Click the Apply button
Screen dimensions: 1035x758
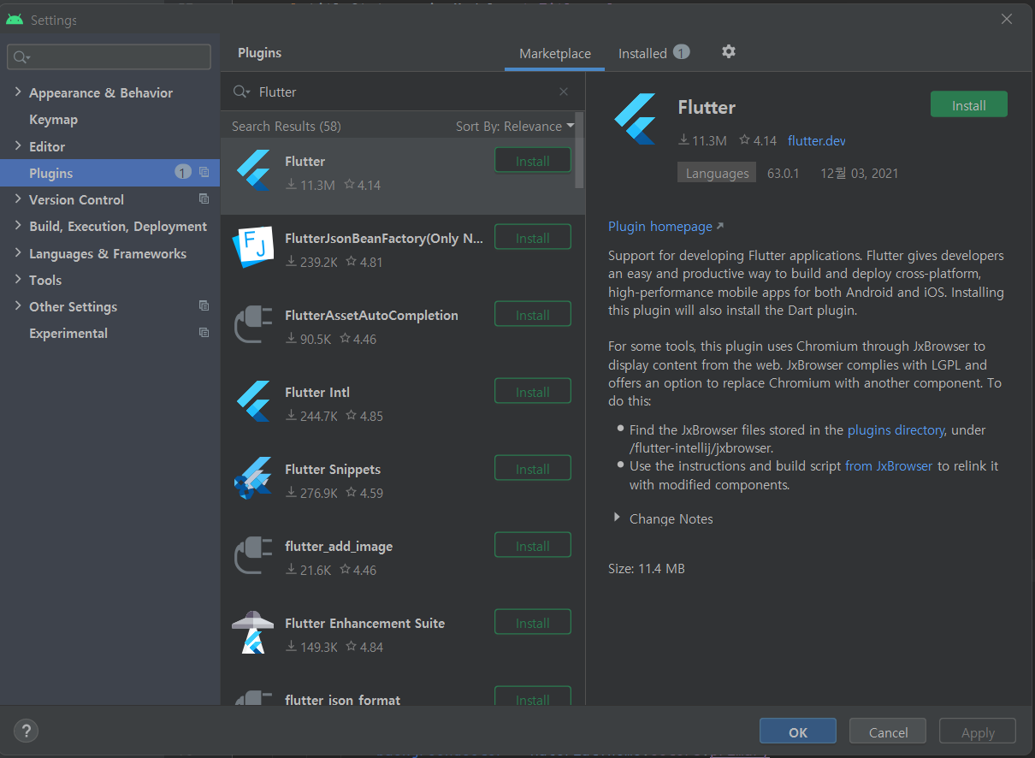point(978,731)
